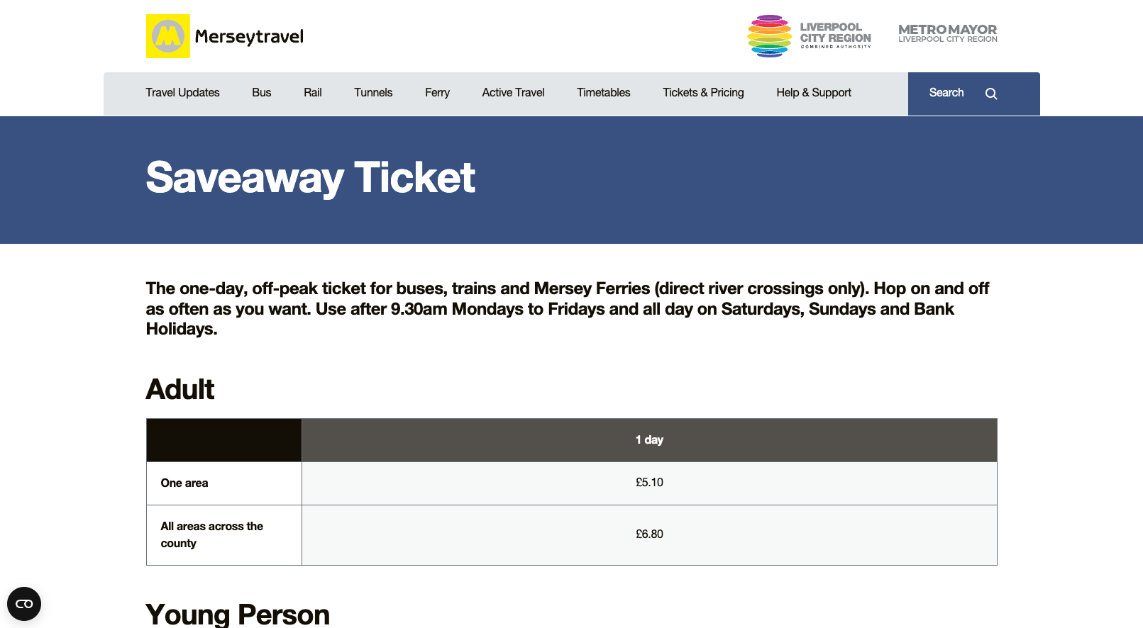The image size is (1143, 628).
Task: Open the Tunnels menu item
Action: [373, 93]
